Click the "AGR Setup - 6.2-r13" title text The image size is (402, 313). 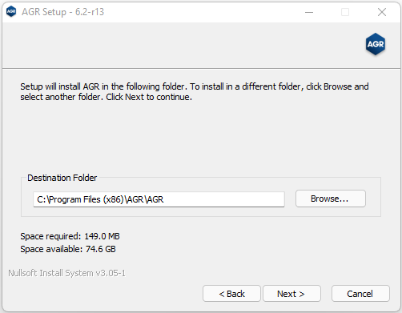pos(62,12)
